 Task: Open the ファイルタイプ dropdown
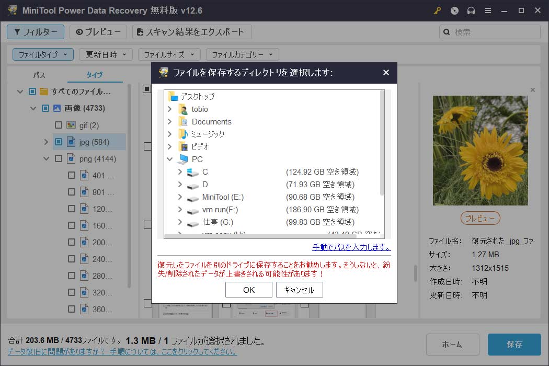42,54
